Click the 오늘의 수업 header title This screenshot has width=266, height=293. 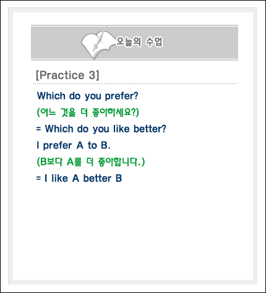pyautogui.click(x=139, y=42)
